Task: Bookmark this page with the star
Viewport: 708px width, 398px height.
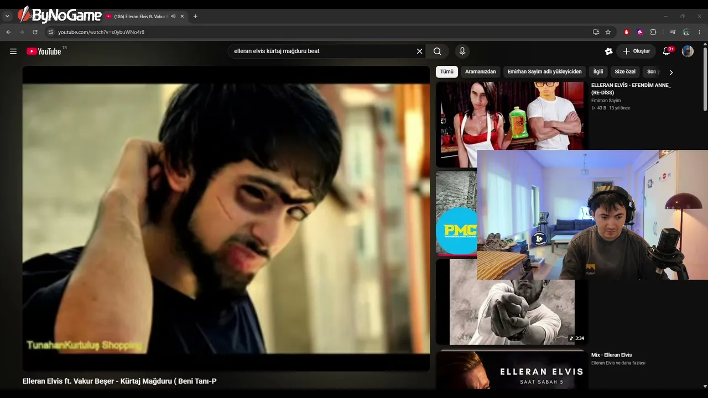Action: pyautogui.click(x=608, y=32)
